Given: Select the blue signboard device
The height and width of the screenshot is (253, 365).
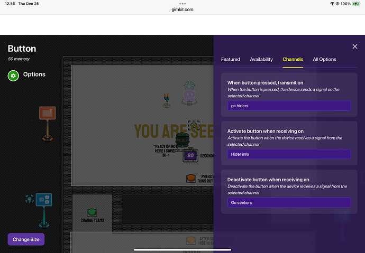Looking at the screenshot, I should click(x=44, y=203).
